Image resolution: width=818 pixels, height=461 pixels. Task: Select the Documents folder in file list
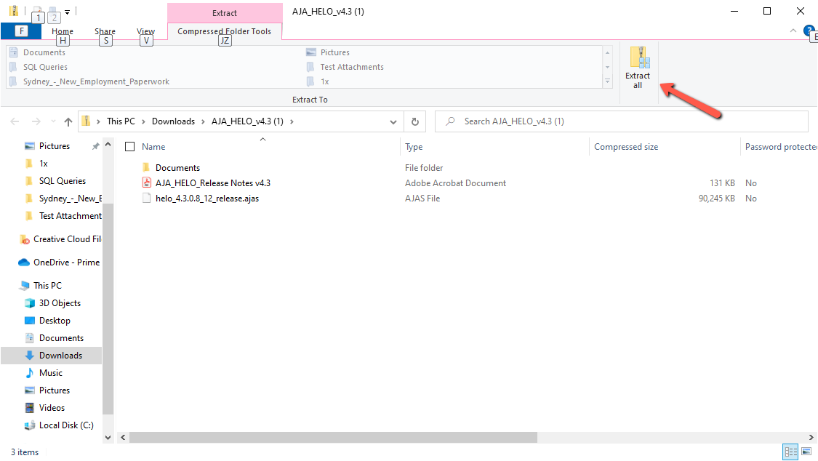[177, 168]
